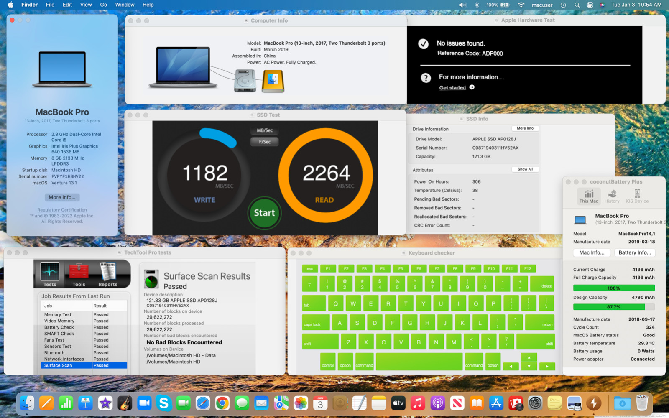Open Regulatory Certification link
The height and width of the screenshot is (418, 669).
pos(62,210)
